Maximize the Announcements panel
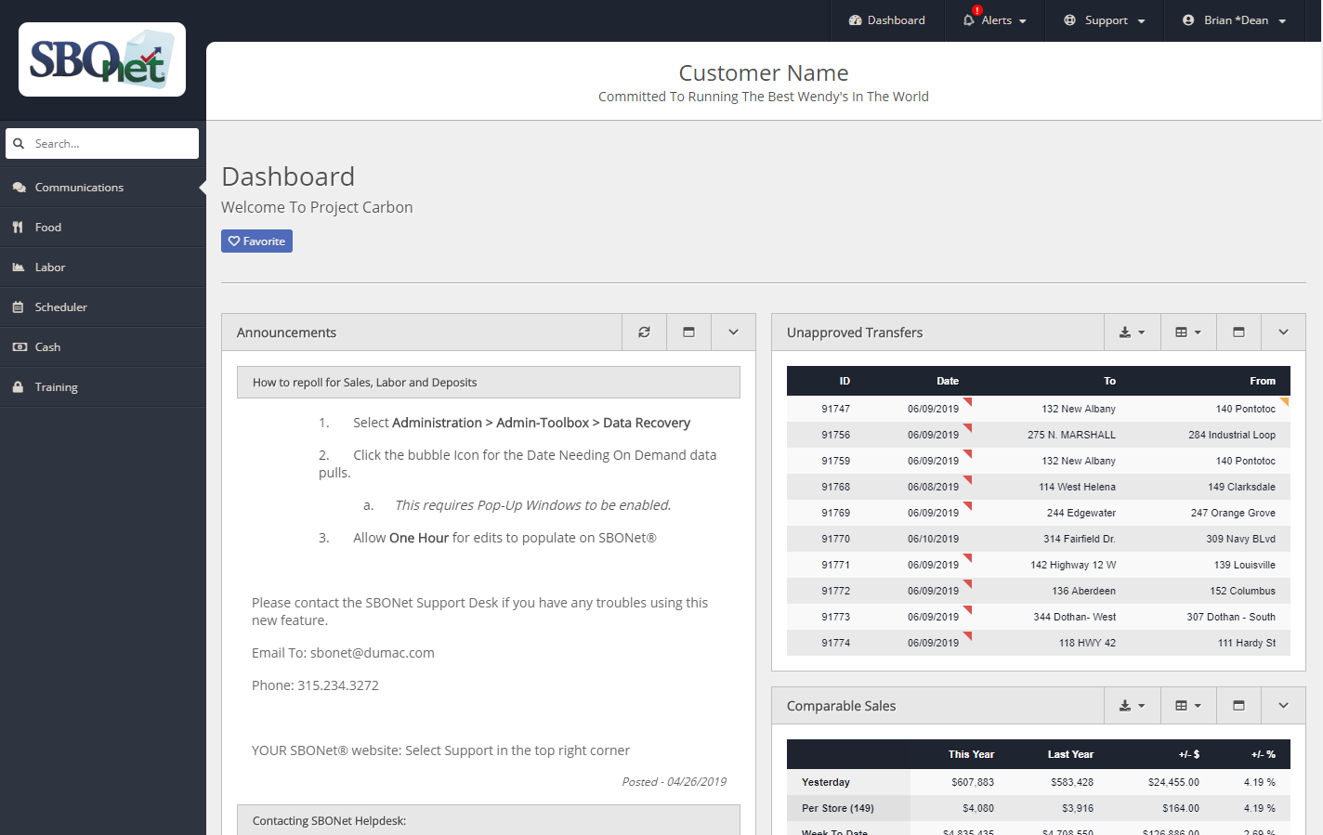The height and width of the screenshot is (835, 1323). [x=688, y=333]
